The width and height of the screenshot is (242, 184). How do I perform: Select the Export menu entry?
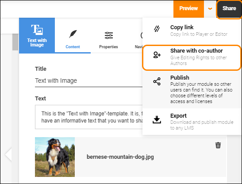(192, 122)
